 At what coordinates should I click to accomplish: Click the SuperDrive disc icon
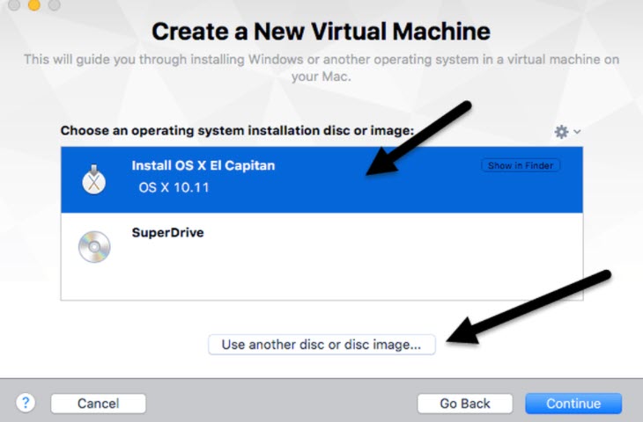click(x=94, y=247)
